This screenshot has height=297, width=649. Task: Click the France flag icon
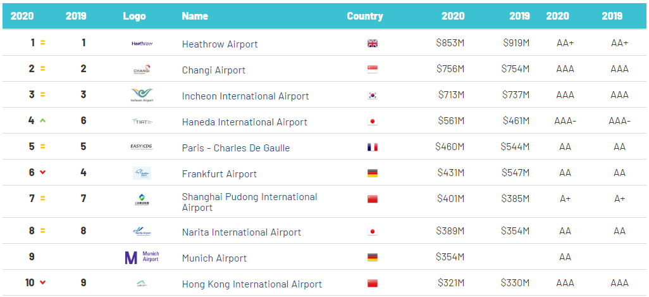click(373, 148)
